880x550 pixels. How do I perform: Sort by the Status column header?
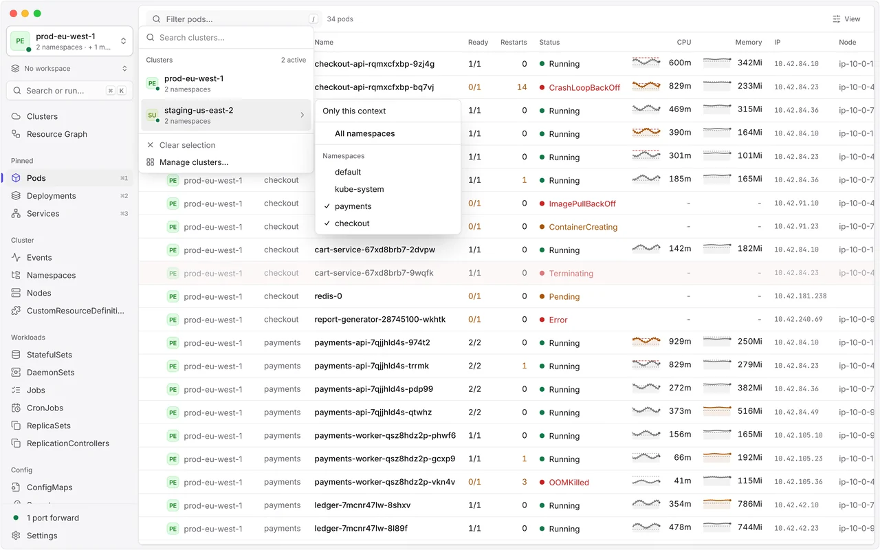[549, 42]
